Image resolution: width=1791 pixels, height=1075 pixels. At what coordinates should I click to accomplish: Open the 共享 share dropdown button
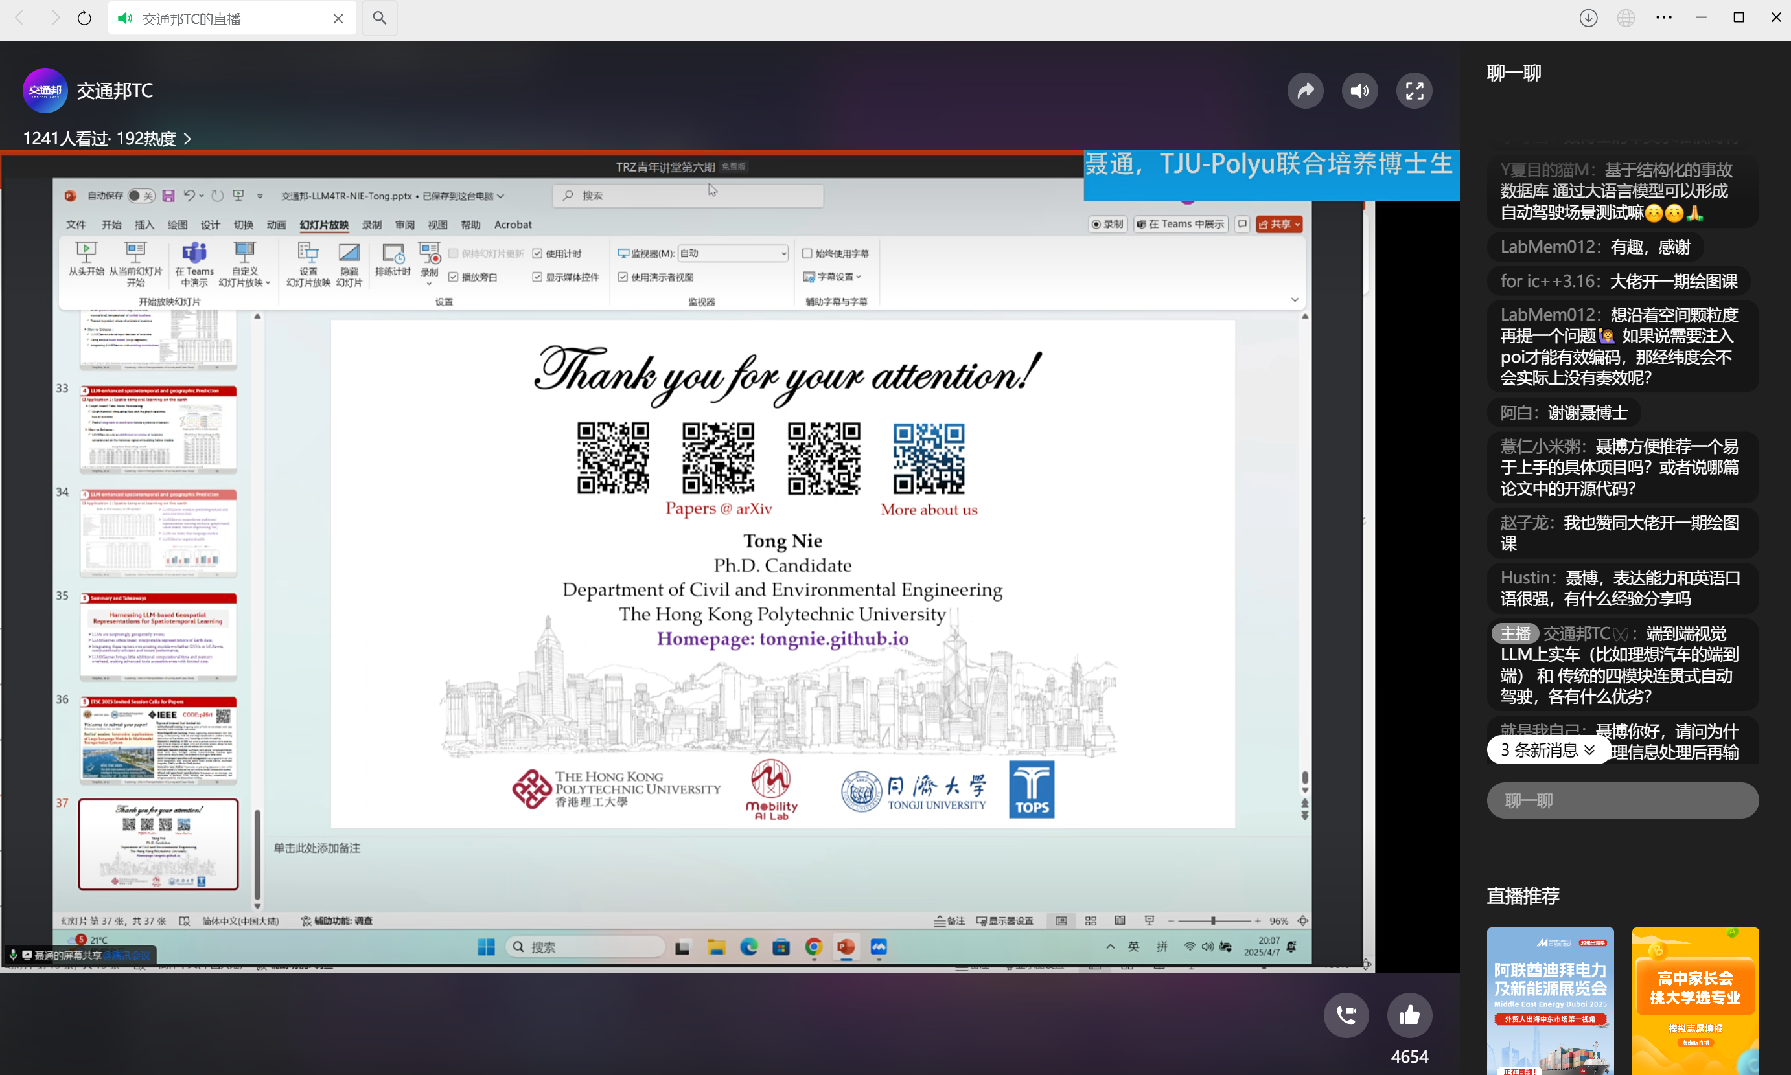1278,225
